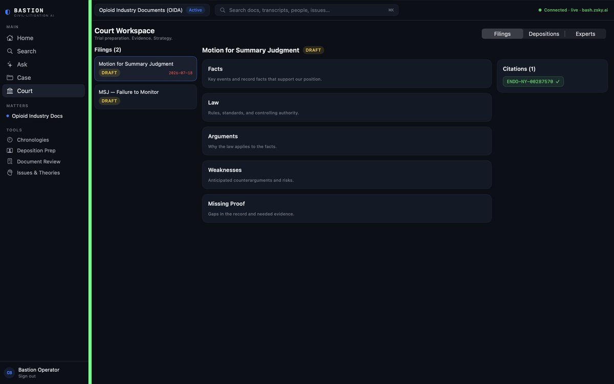Click the Search magnifier icon in sidebar
Viewport: 614px width, 384px height.
click(x=10, y=51)
